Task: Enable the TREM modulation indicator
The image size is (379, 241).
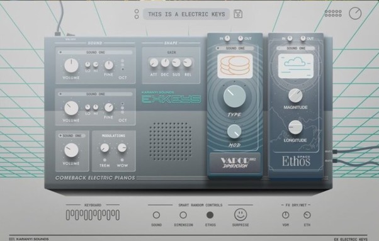Action: pos(105,160)
